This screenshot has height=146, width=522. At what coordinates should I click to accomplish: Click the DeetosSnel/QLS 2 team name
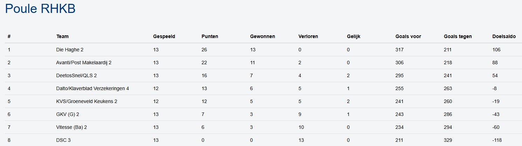tap(76, 76)
